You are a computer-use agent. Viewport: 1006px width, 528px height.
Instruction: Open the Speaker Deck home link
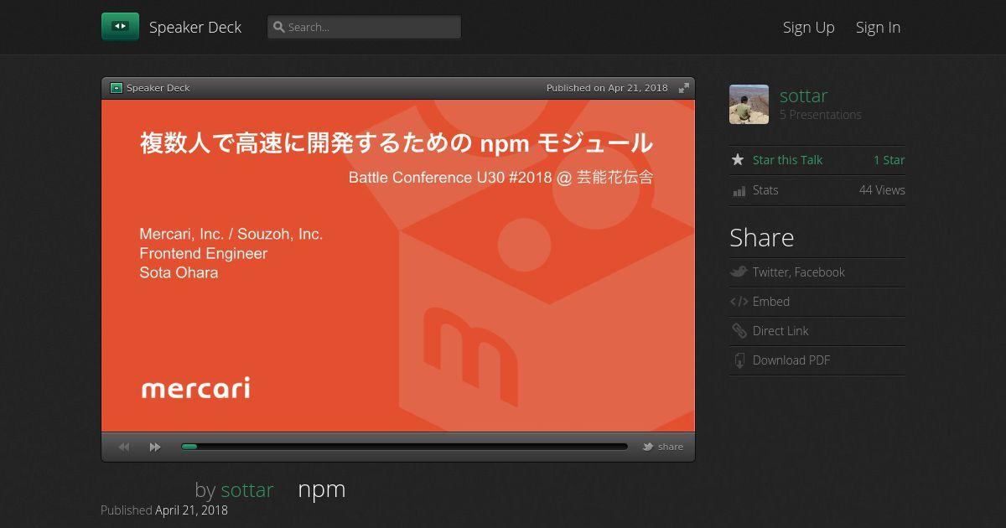point(195,27)
